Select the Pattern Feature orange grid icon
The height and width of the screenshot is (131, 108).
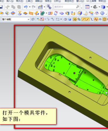tap(31, 13)
